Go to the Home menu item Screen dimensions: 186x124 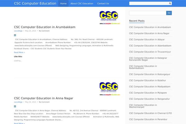(x=63, y=3)
